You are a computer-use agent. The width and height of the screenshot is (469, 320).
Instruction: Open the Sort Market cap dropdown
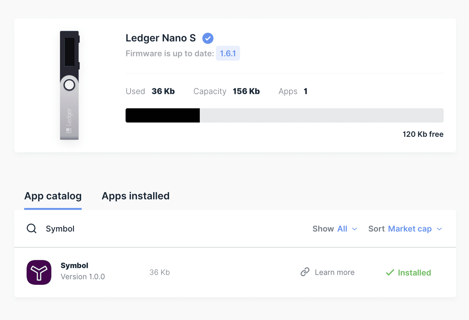point(405,229)
